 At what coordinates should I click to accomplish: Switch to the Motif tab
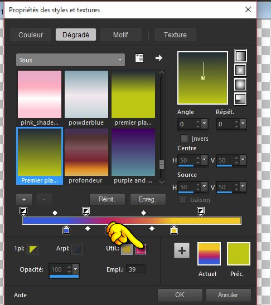pyautogui.click(x=121, y=35)
